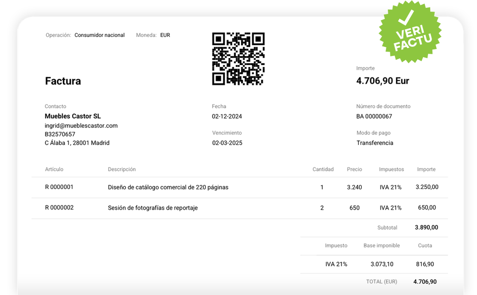Click the invoice date 02-12-2024
This screenshot has height=295, width=477.
pos(227,116)
